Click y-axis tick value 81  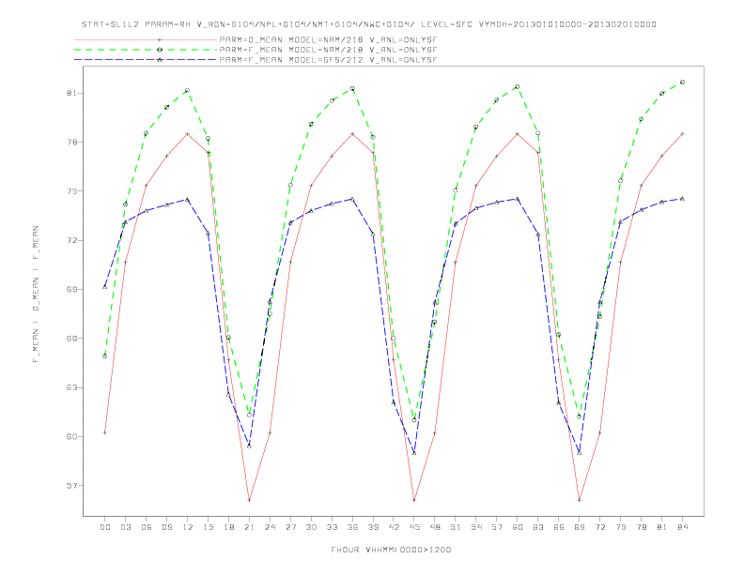[x=71, y=93]
